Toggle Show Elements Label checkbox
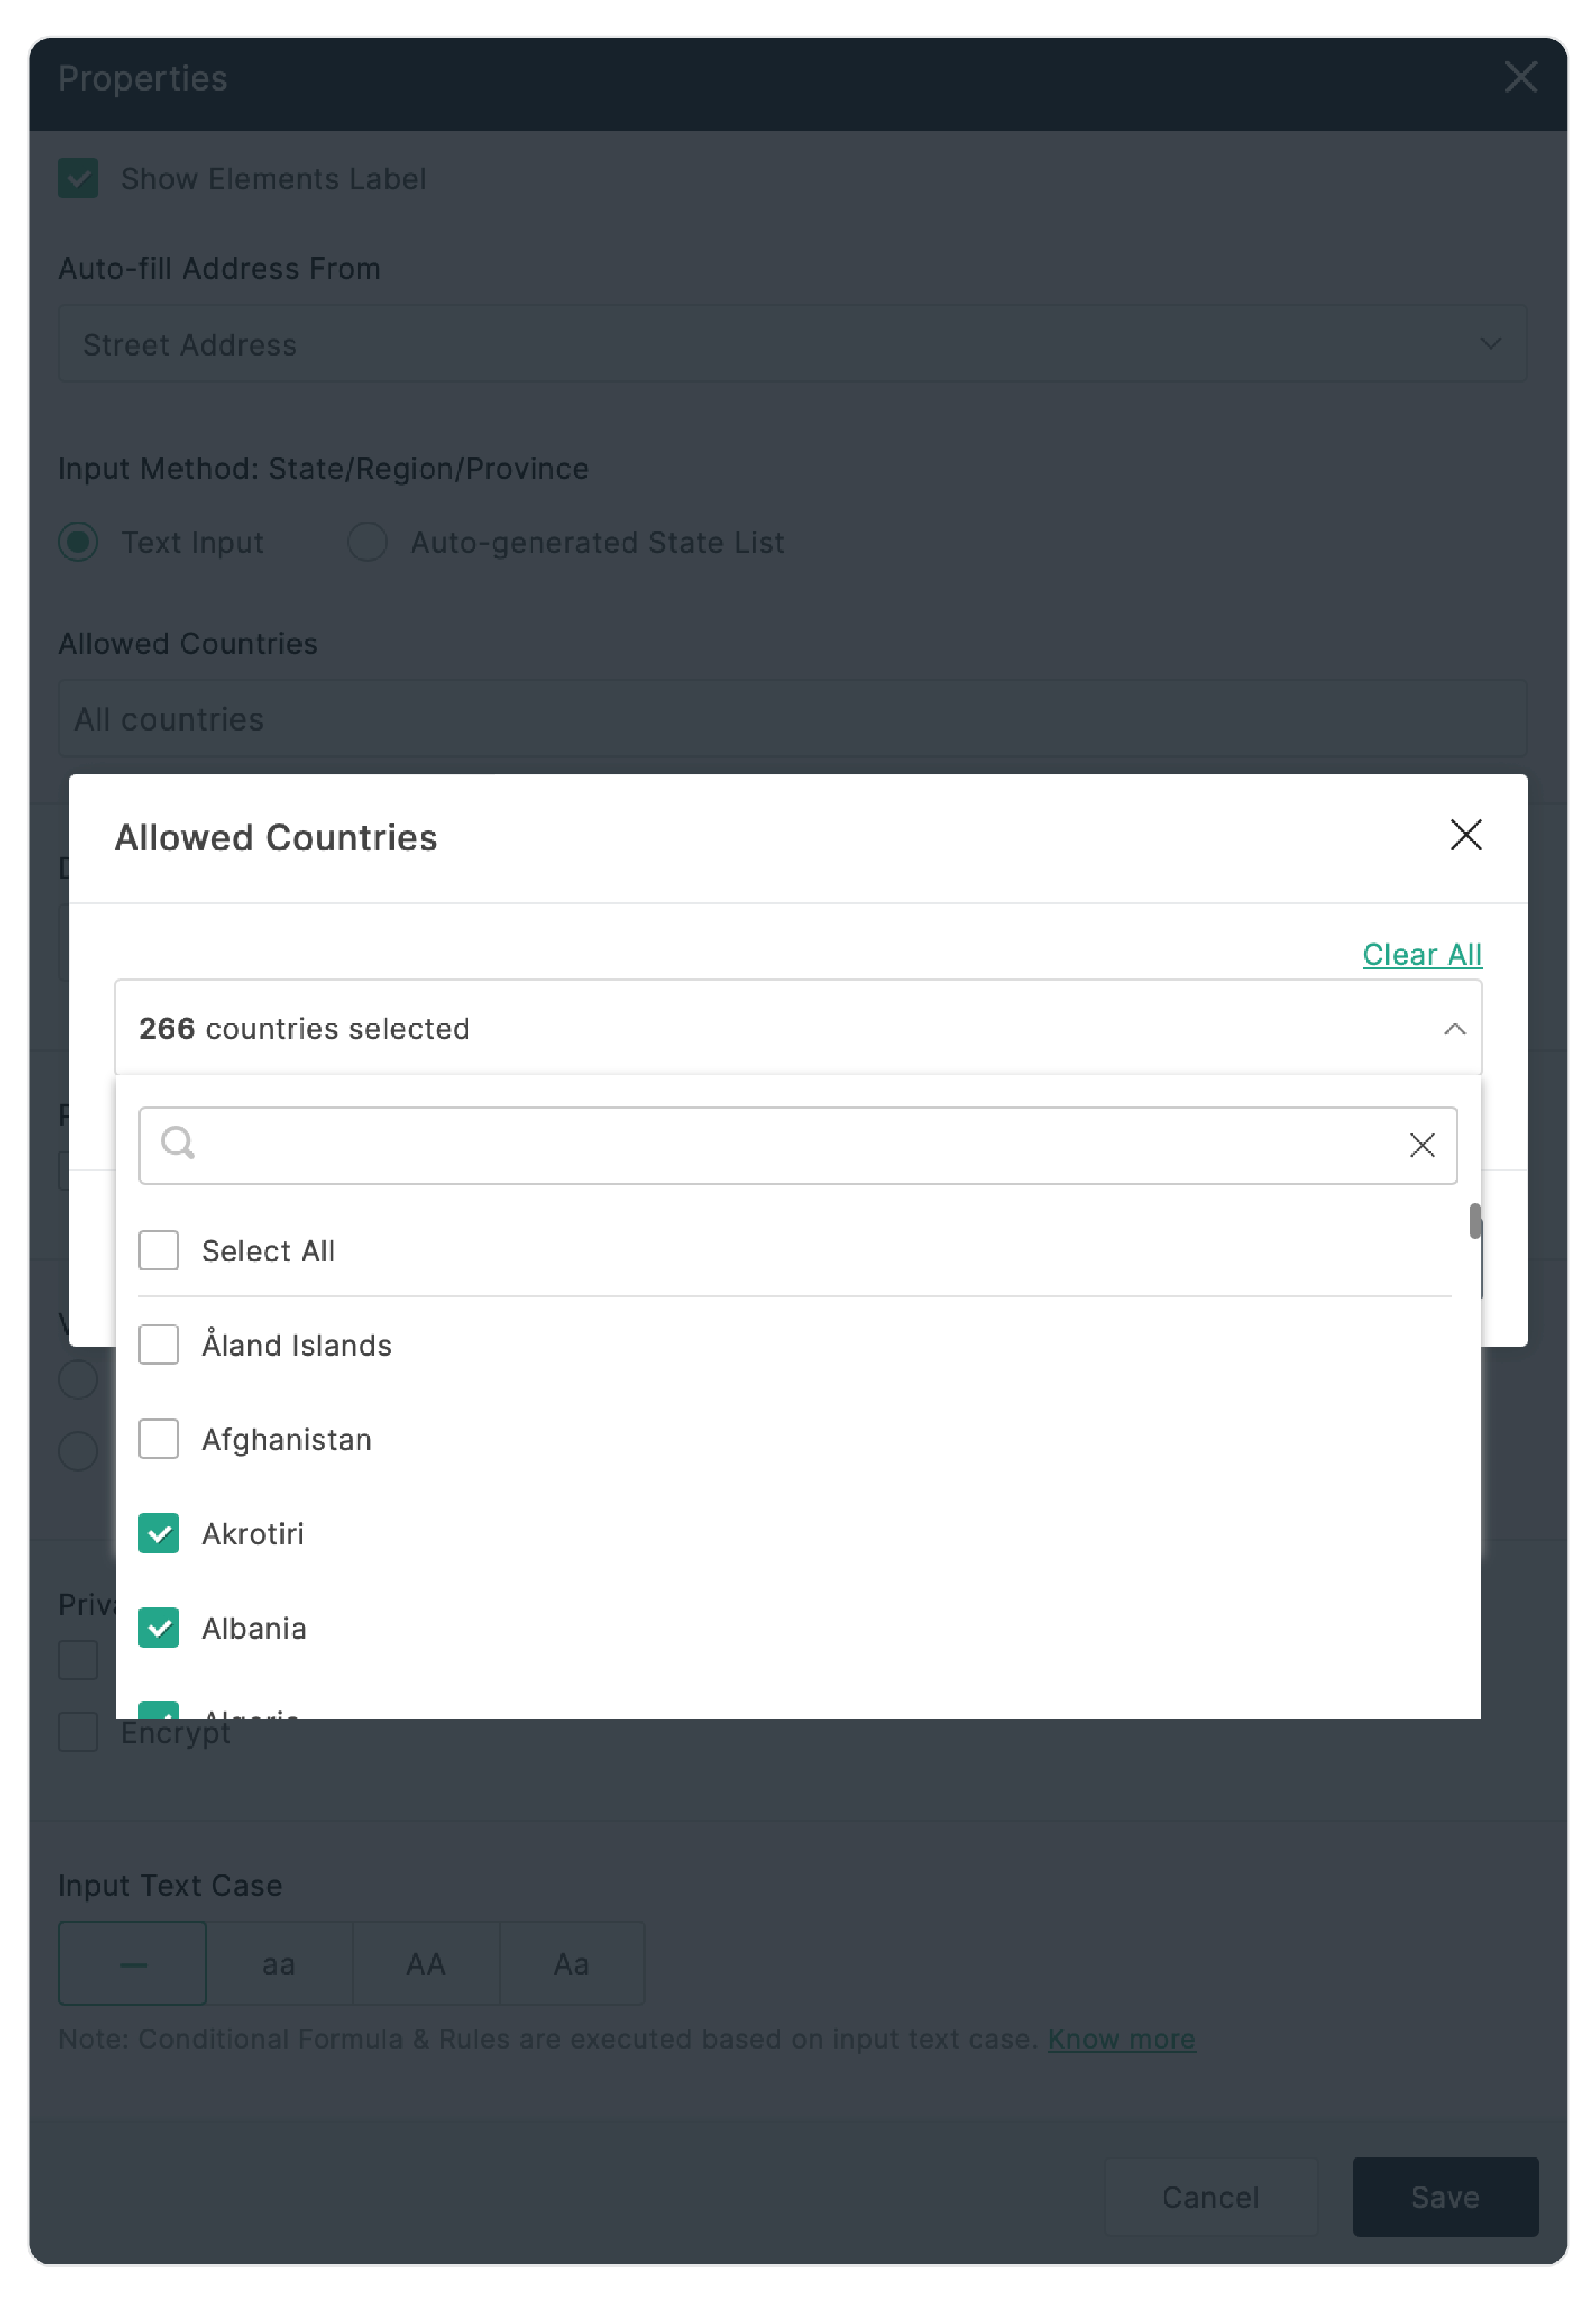 click(78, 178)
